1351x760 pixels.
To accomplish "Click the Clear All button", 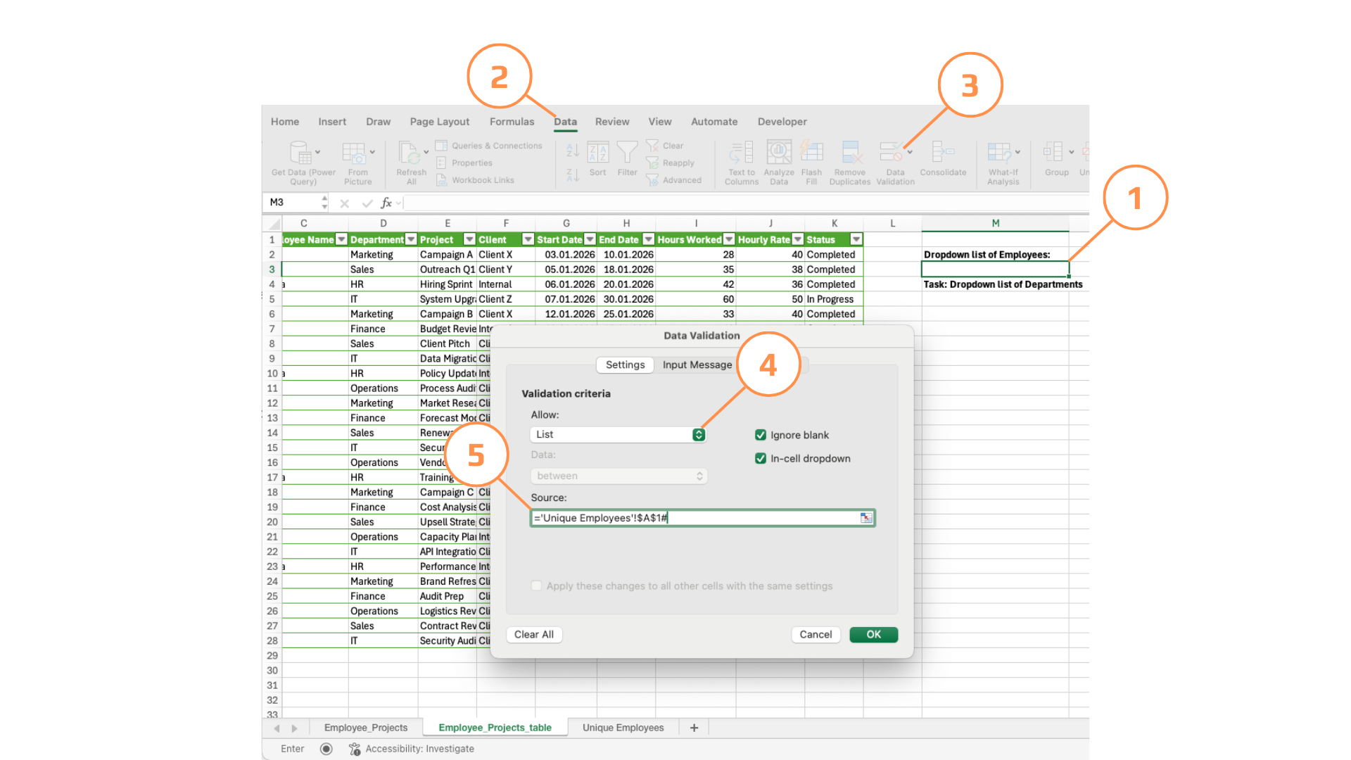I will tap(533, 634).
